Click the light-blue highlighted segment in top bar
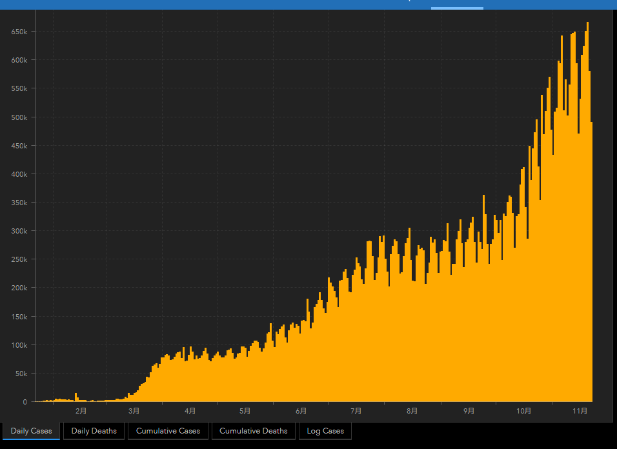 point(457,8)
